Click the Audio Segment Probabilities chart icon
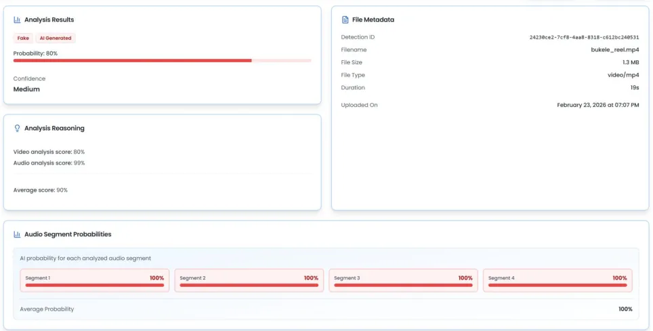653x331 pixels. point(17,234)
